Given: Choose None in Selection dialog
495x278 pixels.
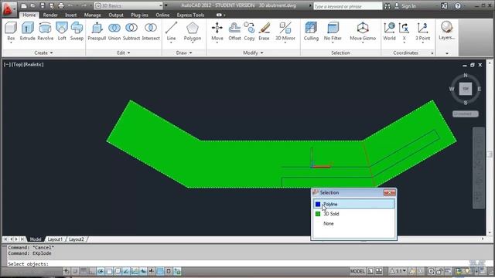Looking at the screenshot, I should point(353,223).
